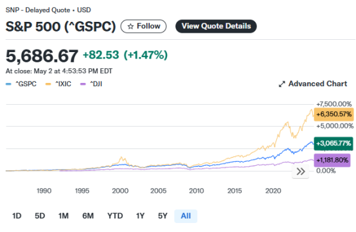
Task: Switch to the 5D range
Action: tap(40, 216)
